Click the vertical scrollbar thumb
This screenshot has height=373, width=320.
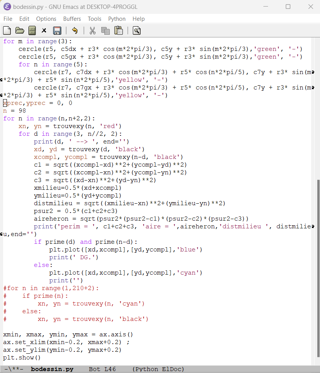click(317, 270)
